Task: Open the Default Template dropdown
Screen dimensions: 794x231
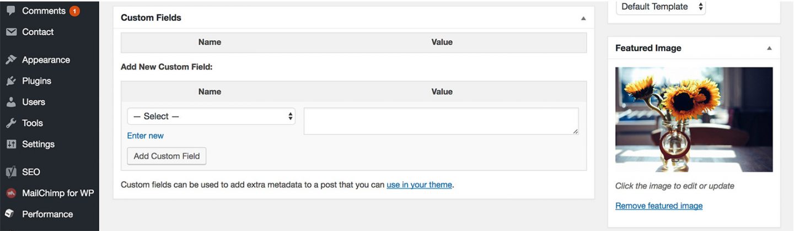Action: 661,7
